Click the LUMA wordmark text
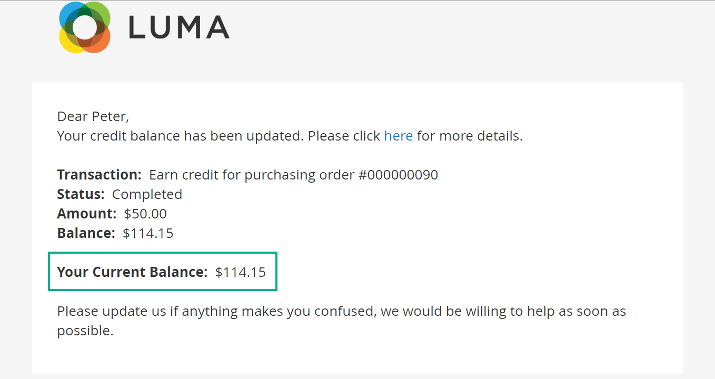Viewport: 715px width, 379px height. click(x=179, y=27)
